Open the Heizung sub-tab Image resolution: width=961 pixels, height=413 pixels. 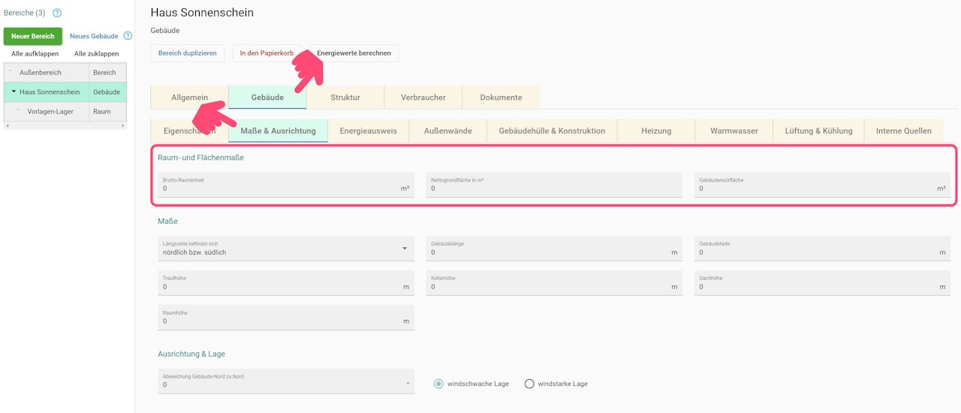[656, 131]
